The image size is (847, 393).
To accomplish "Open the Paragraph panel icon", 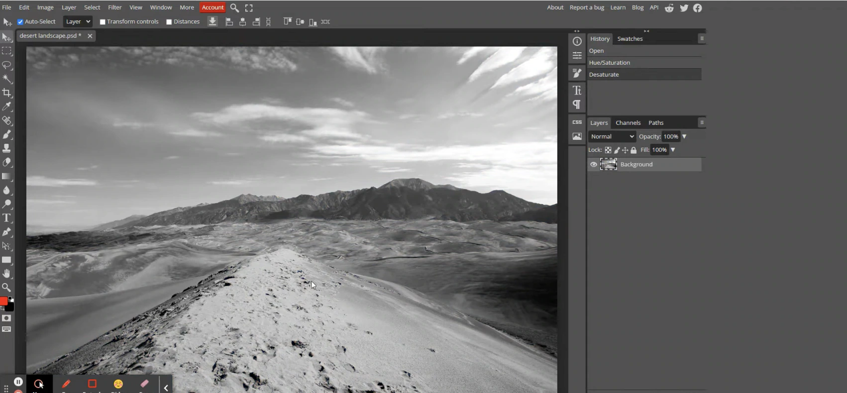I will pyautogui.click(x=577, y=104).
